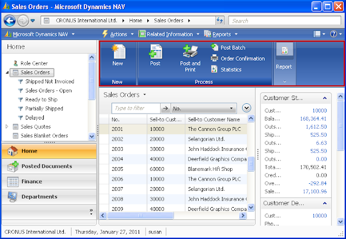Select order 2005 Blanemark Hifi Shop
346x239 pixels.
click(173, 169)
